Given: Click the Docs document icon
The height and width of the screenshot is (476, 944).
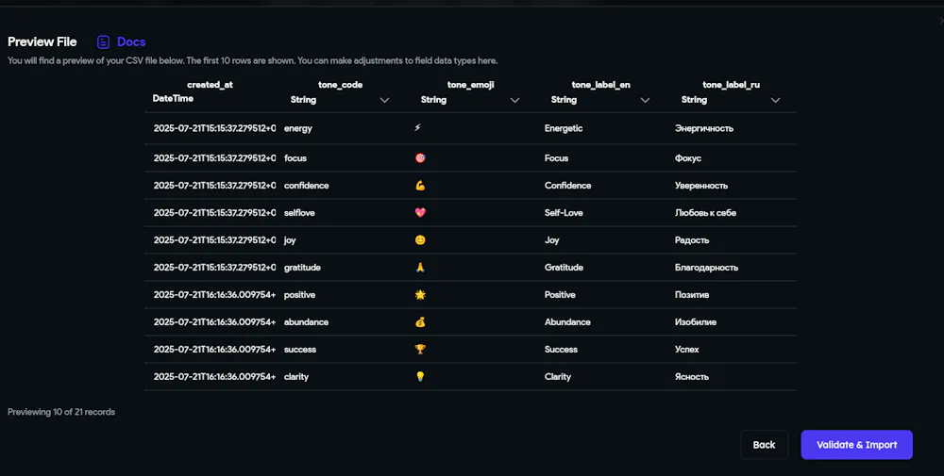Looking at the screenshot, I should (104, 42).
